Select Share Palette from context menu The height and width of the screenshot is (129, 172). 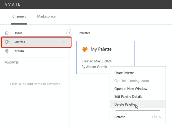124,73
